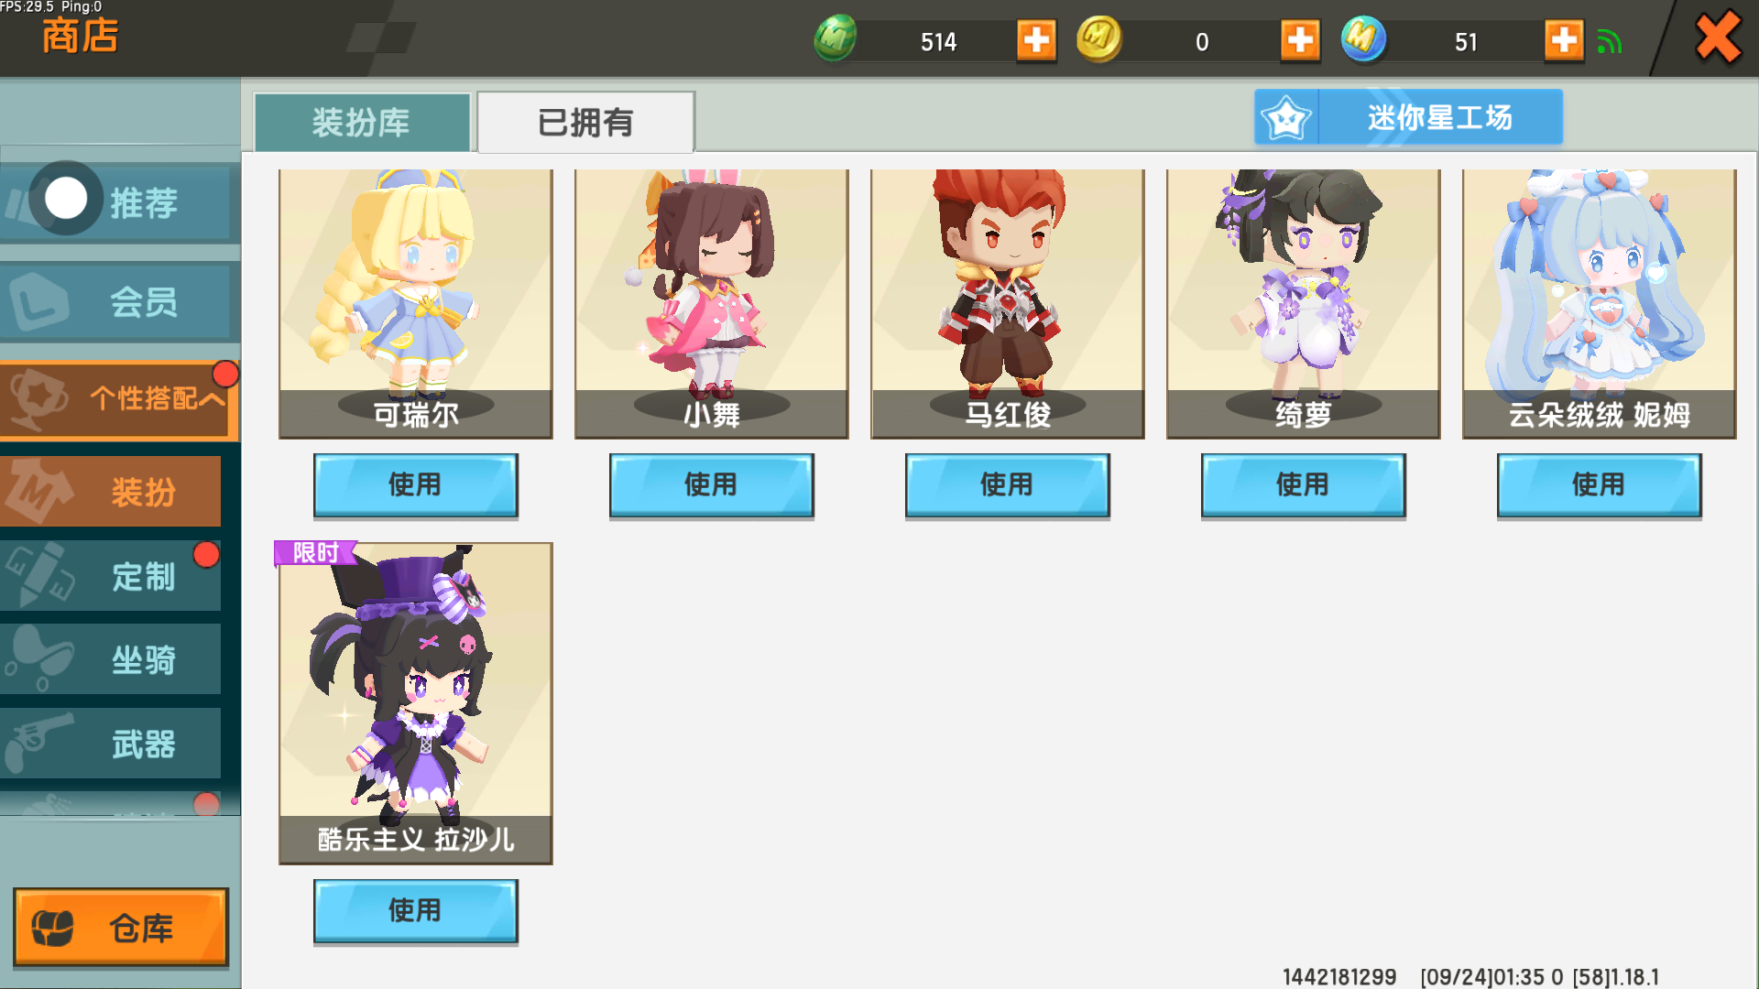1759x989 pixels.
Task: Click the green mini bean currency icon
Action: (835, 39)
